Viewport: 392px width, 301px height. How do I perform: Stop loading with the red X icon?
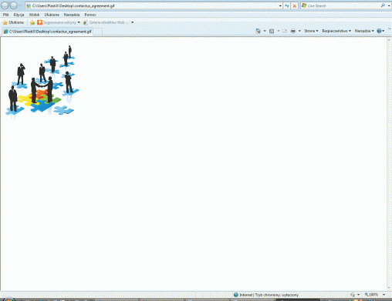[295, 5]
